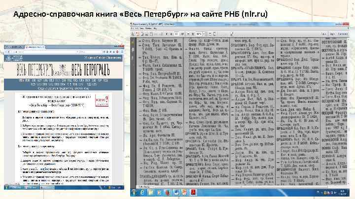The width and height of the screenshot is (355, 199).
Task: Click the page number field in PDF toolbar
Action: pyautogui.click(x=177, y=34)
